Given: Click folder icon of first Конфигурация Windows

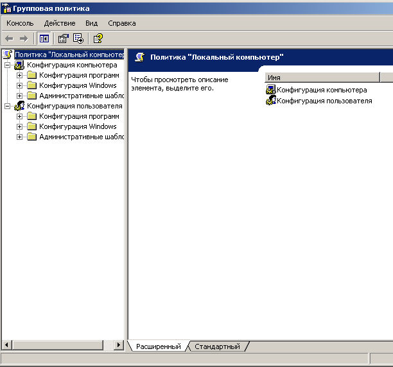Looking at the screenshot, I should [x=32, y=85].
